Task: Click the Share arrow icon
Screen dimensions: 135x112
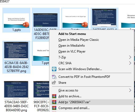Action: click(x=54, y=83)
